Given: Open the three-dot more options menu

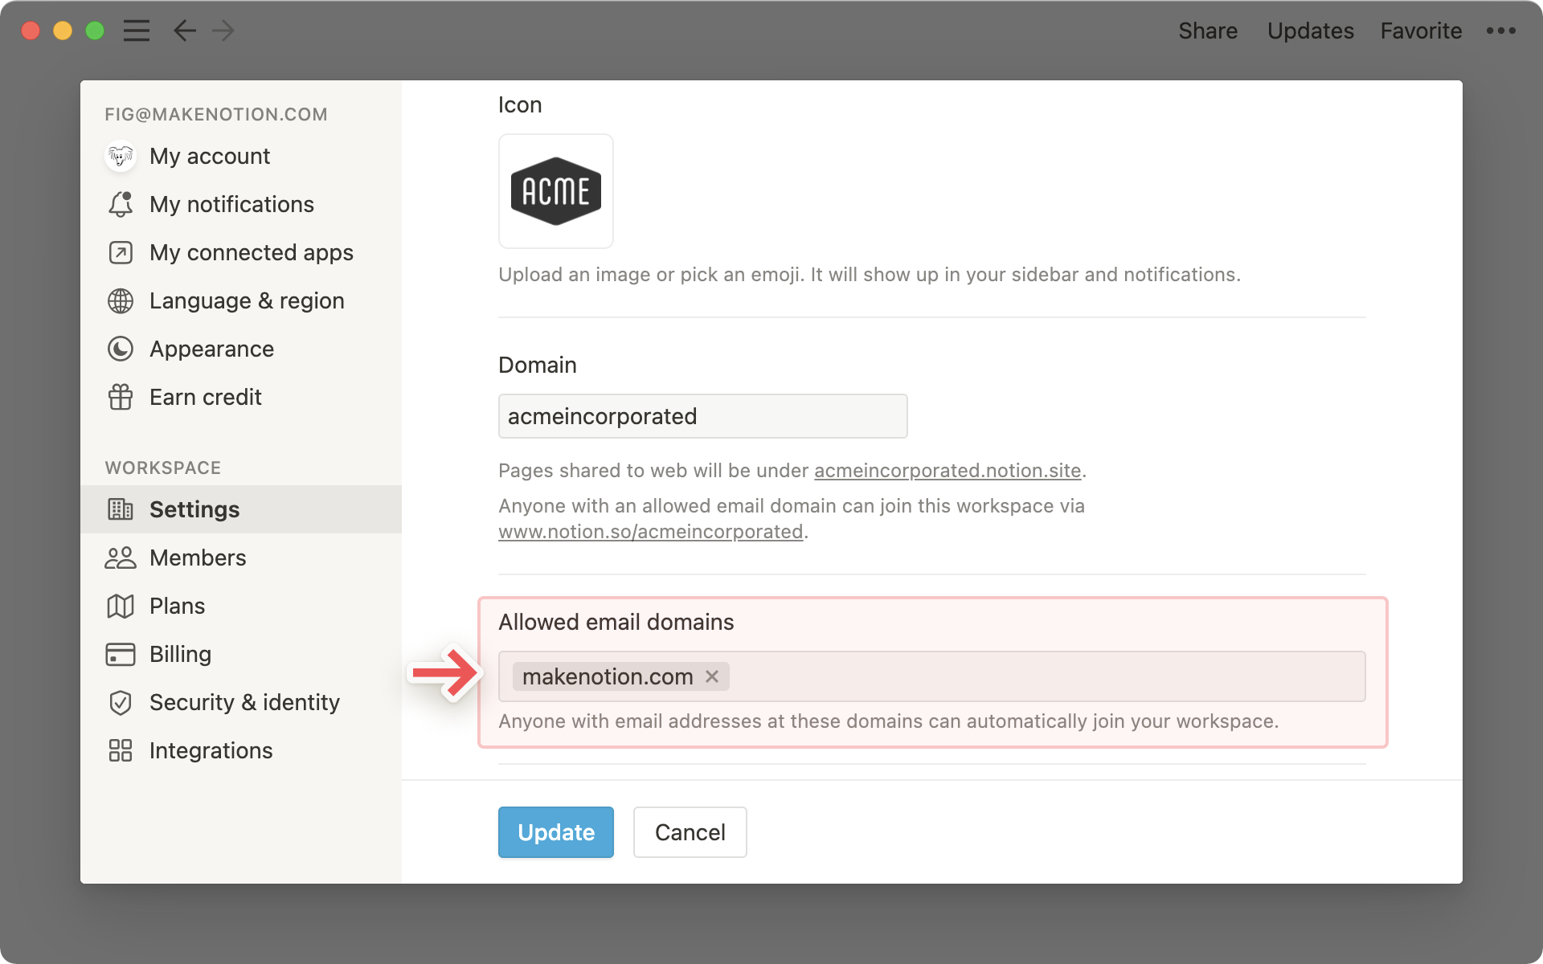Looking at the screenshot, I should 1500,31.
